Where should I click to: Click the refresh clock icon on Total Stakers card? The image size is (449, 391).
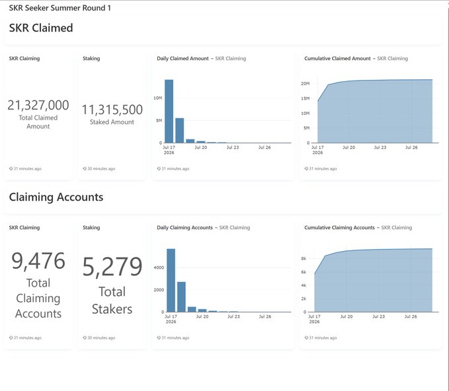click(x=85, y=338)
